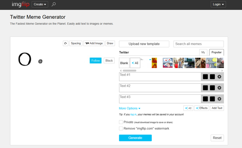
Task: Pick Text #1 font color swatch
Action: tap(205, 77)
